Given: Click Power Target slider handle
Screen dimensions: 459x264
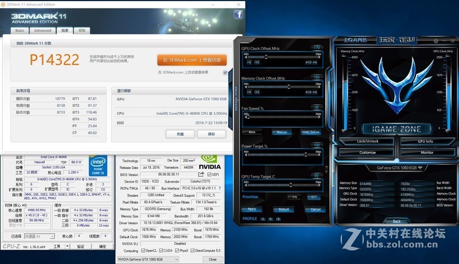Looking at the screenshot, I should pyautogui.click(x=306, y=155).
